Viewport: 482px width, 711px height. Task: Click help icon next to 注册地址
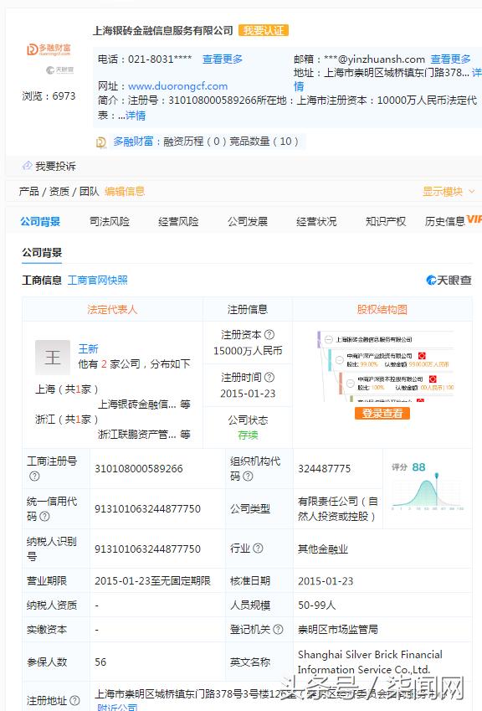click(x=74, y=701)
